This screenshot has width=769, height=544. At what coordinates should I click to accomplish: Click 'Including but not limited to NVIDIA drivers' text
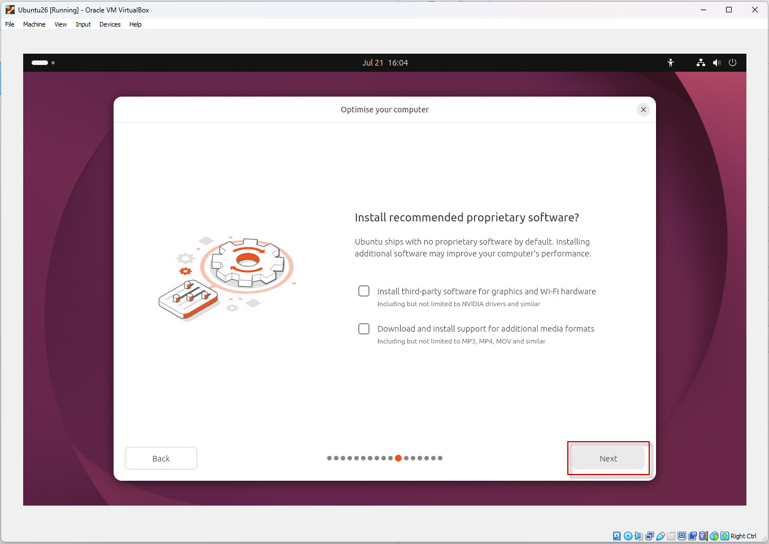pyautogui.click(x=459, y=304)
